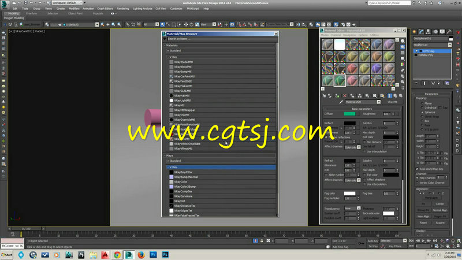Click the eyedropper pick material icon
The width and height of the screenshot is (462, 260).
tap(341, 102)
